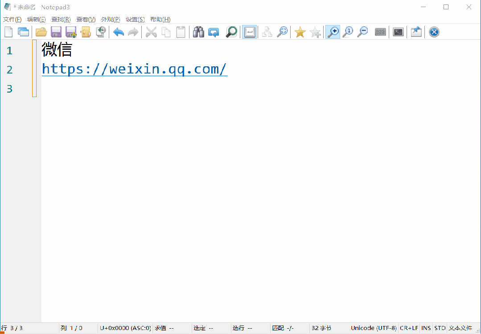Viewport: 481px width, 334px height.
Task: Open Find using the binoculars icon
Action: [198, 32]
